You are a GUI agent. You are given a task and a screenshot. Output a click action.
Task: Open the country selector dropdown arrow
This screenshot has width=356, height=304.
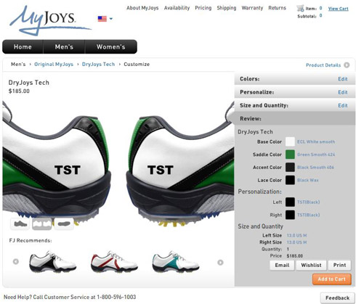111,19
